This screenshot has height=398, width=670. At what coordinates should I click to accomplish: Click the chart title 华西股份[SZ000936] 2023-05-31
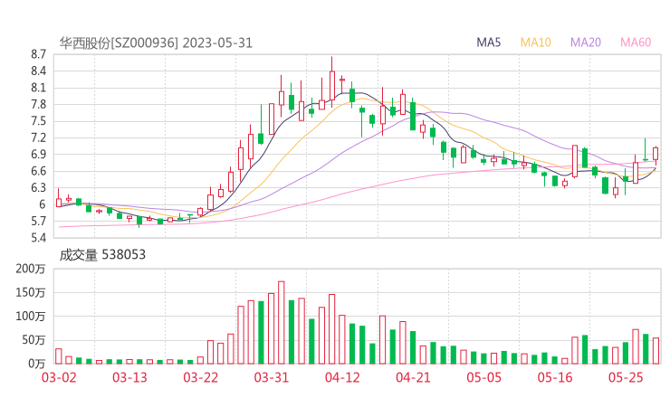click(x=156, y=43)
